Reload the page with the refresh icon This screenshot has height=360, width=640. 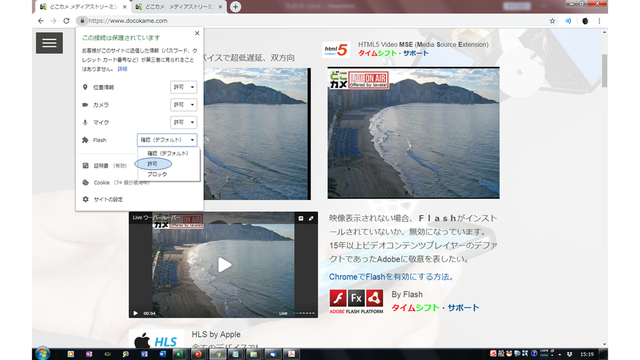(x=66, y=21)
